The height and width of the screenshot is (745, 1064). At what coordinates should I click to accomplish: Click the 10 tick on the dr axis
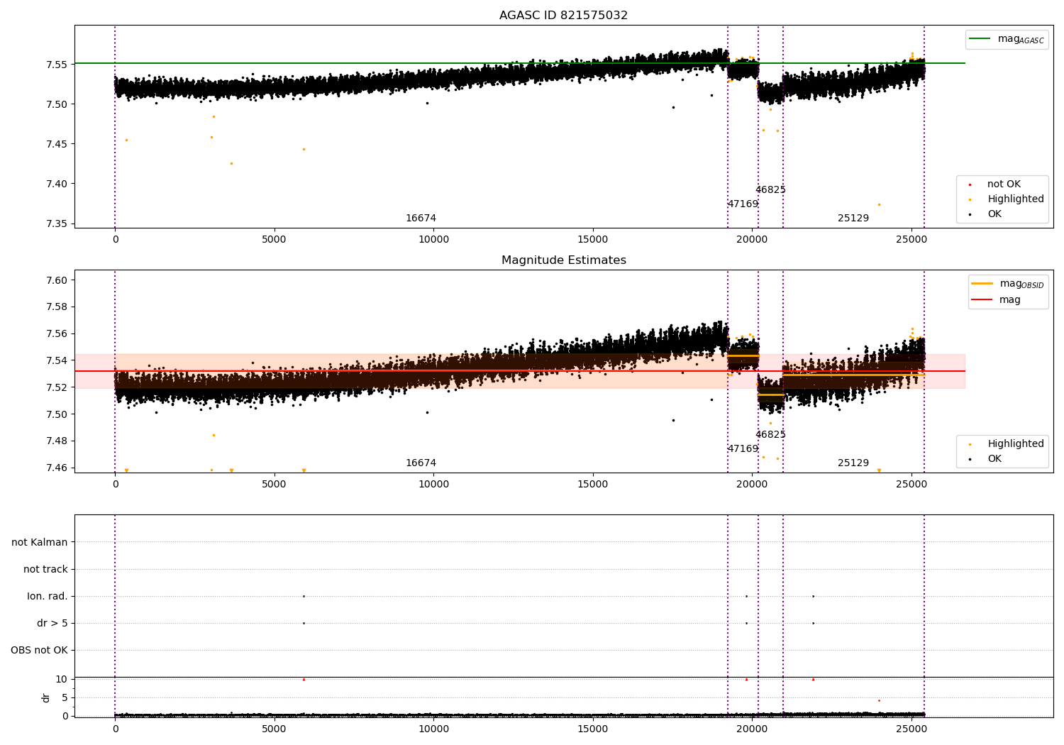coord(62,679)
